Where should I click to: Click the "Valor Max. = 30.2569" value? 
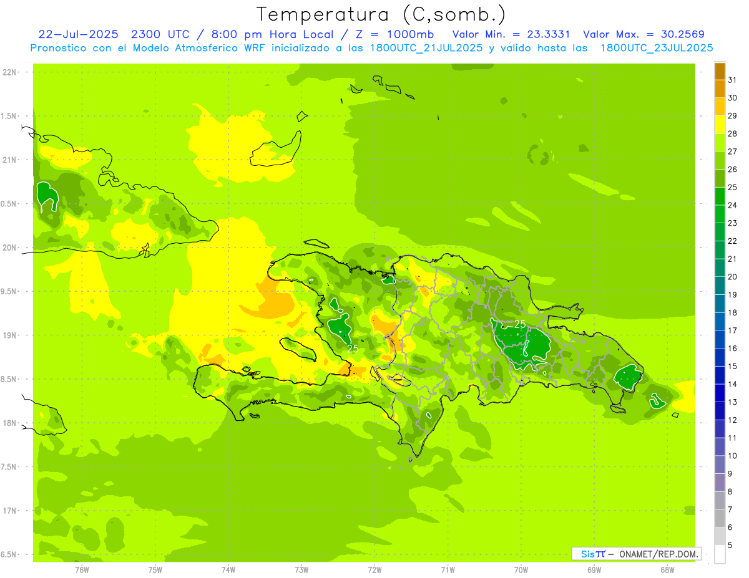pos(644,34)
